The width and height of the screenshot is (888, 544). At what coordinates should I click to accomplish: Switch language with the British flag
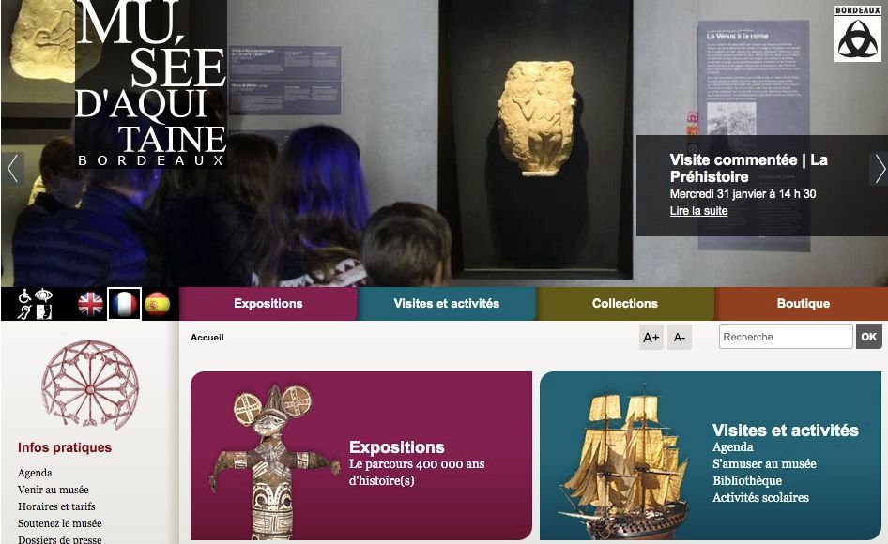pyautogui.click(x=91, y=304)
